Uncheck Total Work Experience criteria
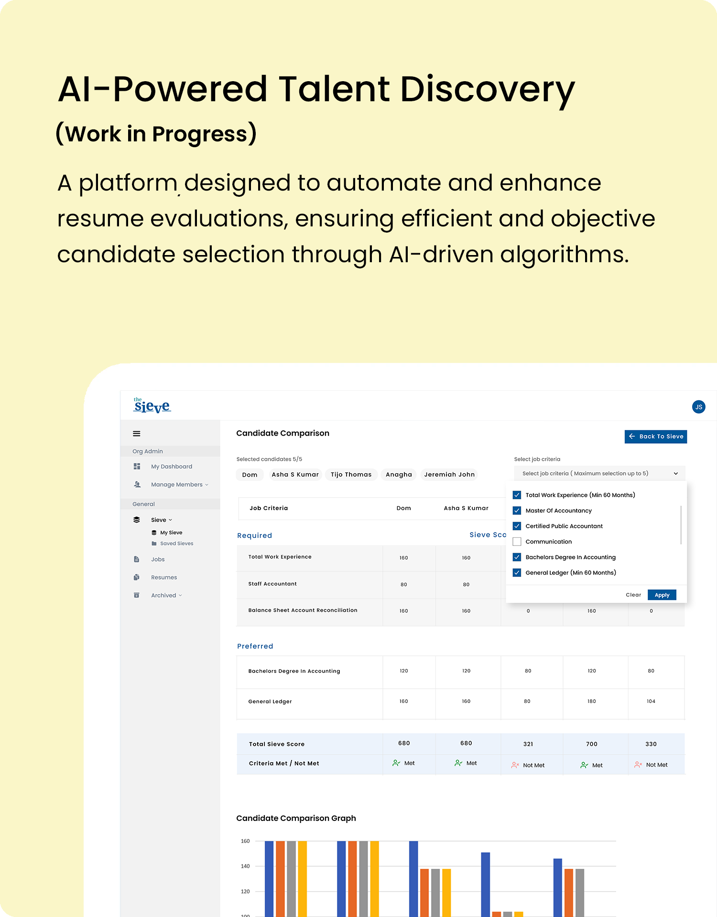717x917 pixels. pos(517,495)
